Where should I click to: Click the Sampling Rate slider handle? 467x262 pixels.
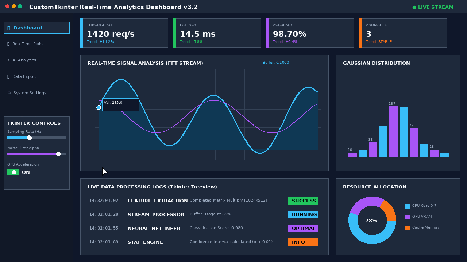(x=29, y=138)
